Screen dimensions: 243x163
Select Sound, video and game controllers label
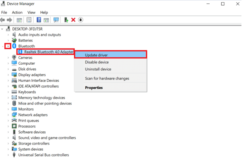pyautogui.click(x=47, y=138)
